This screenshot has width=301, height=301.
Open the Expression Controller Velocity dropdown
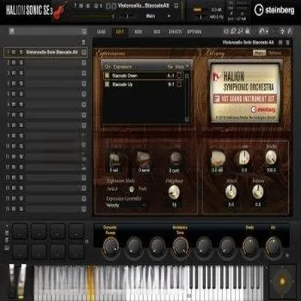(x=126, y=205)
